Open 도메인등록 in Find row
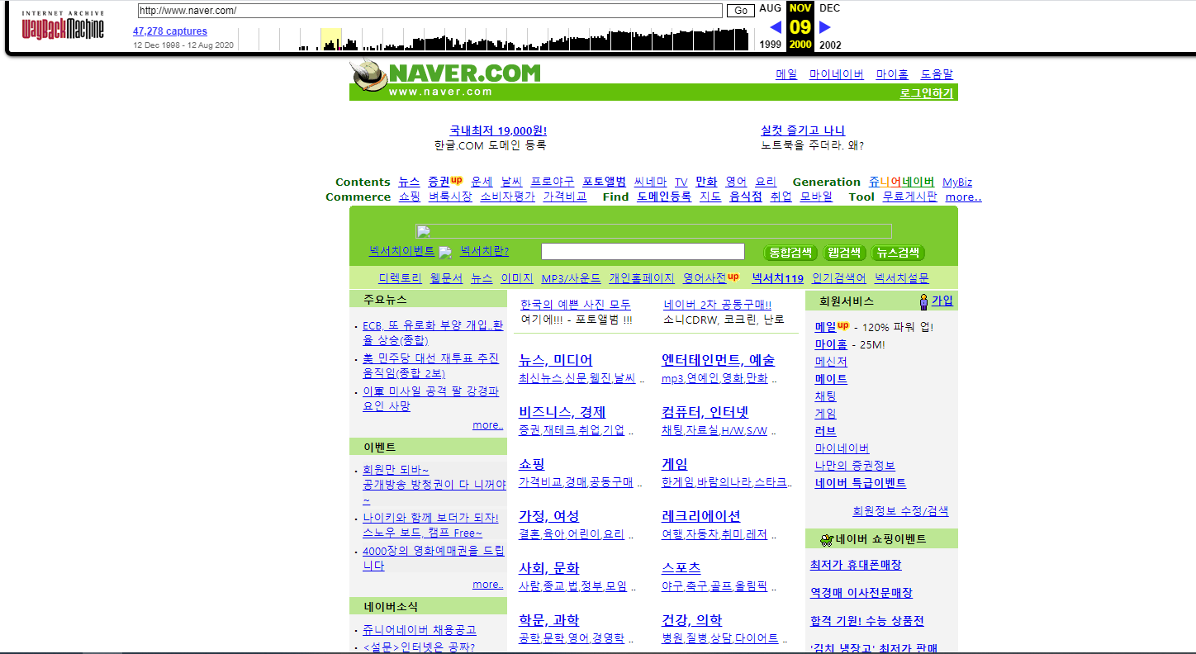The height and width of the screenshot is (654, 1196). [x=664, y=197]
